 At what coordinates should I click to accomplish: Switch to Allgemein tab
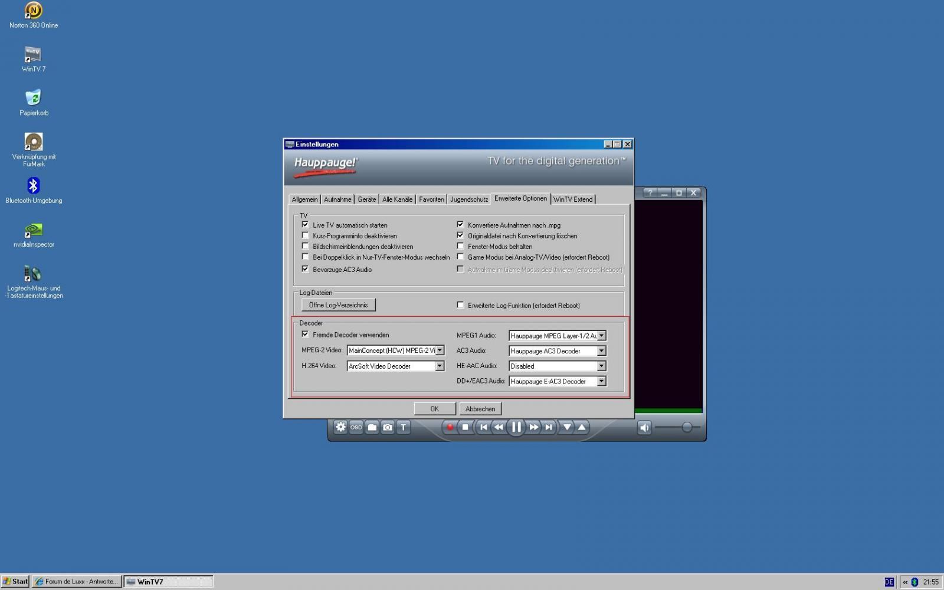point(304,199)
